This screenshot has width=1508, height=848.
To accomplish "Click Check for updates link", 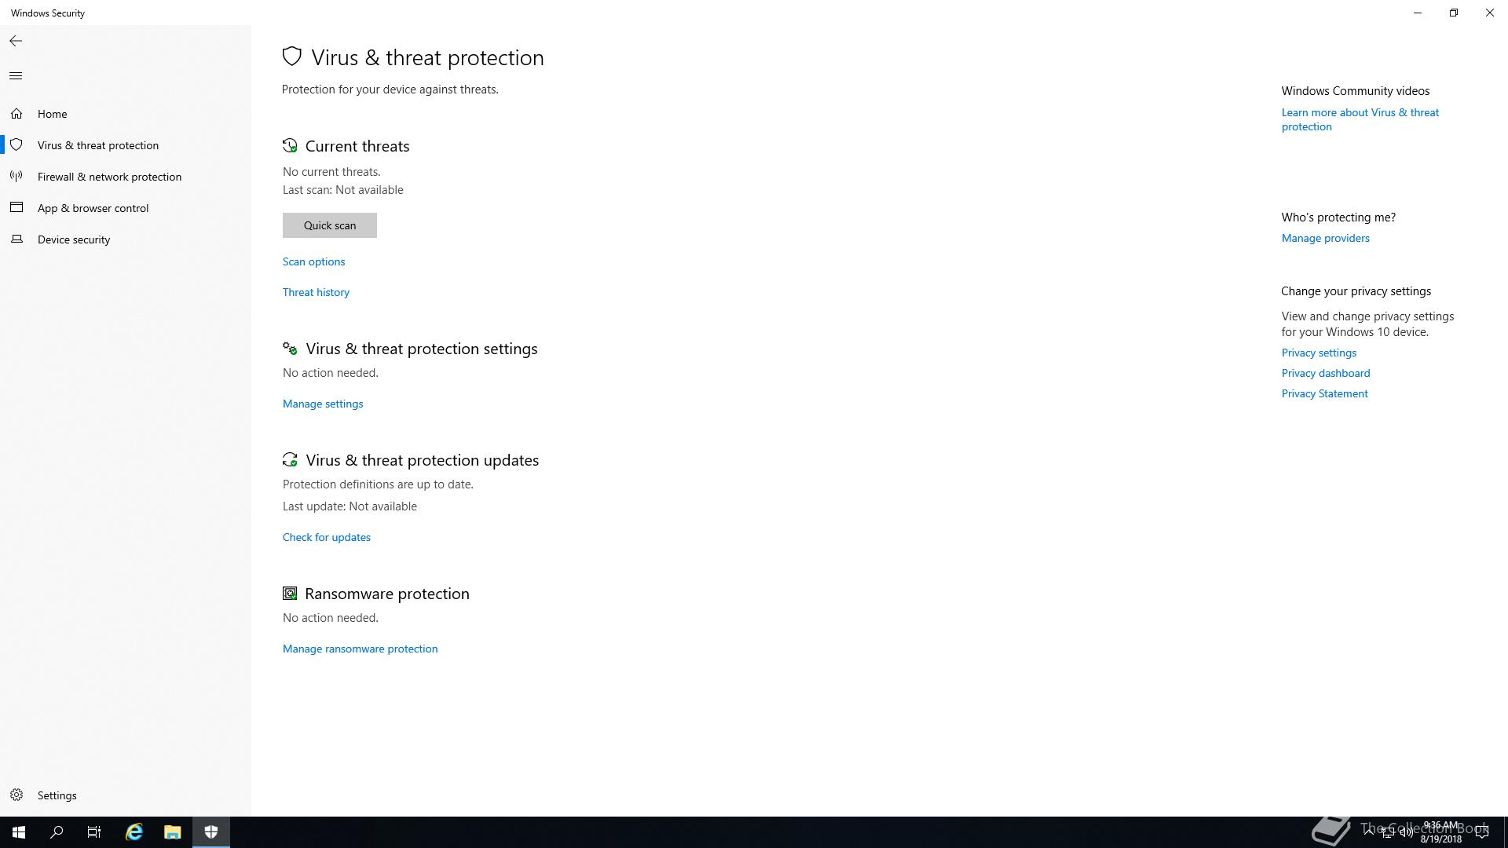I will 327,537.
